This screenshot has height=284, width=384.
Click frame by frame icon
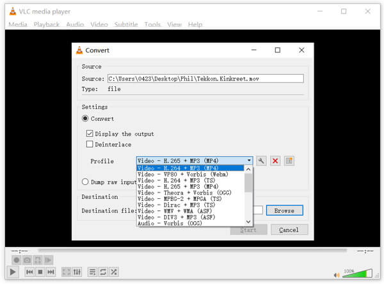tap(48, 260)
